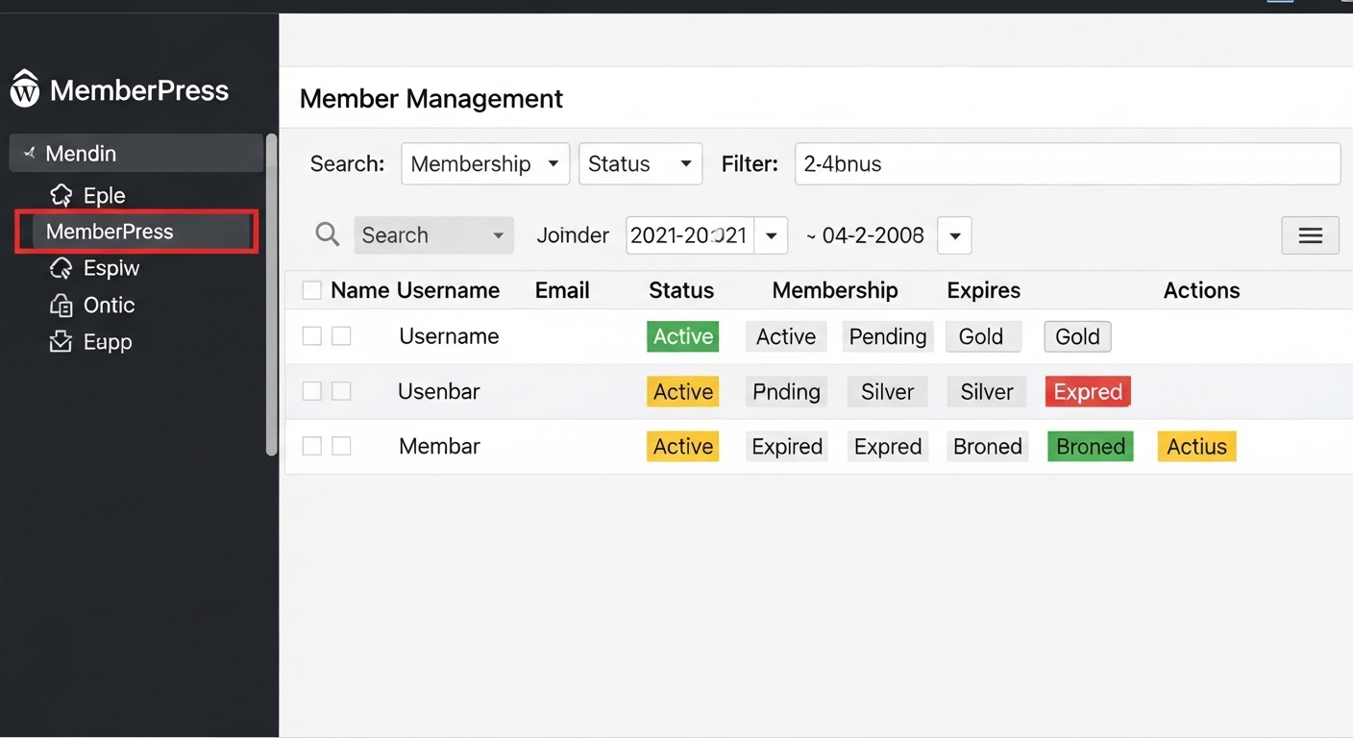The image size is (1353, 738).
Task: Check second checkbox in Usenbar row
Action: (x=341, y=391)
